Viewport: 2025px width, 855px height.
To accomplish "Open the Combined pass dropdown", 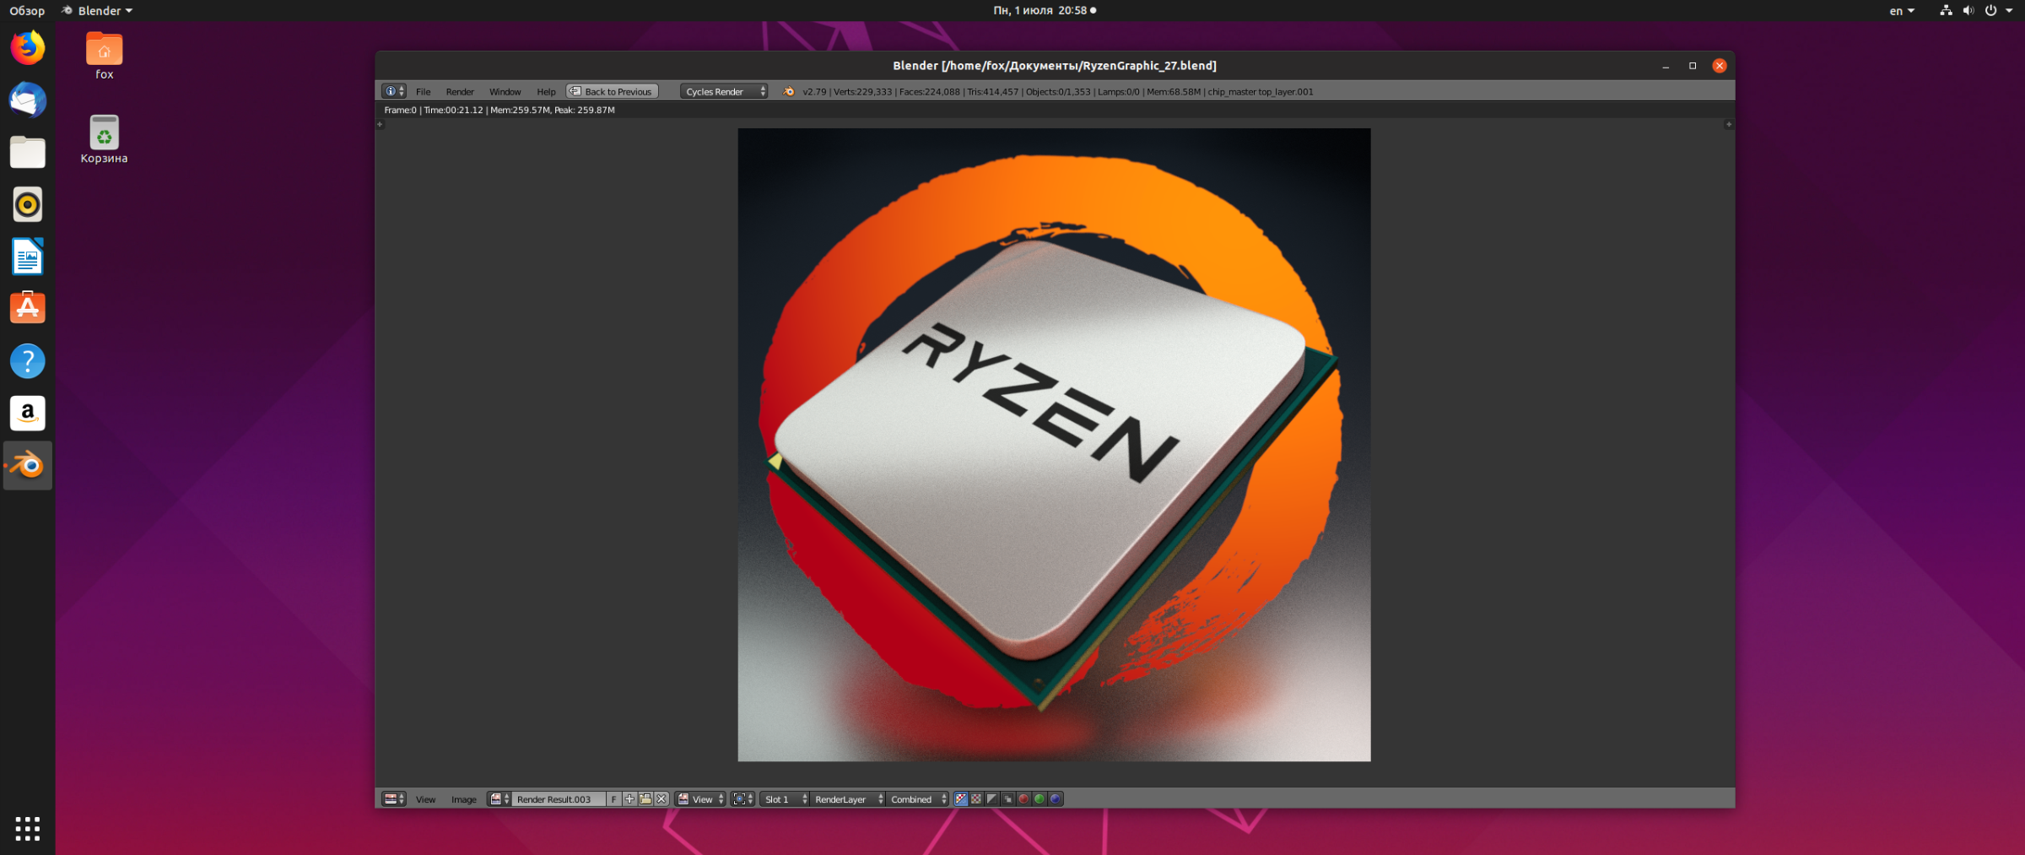I will (918, 799).
